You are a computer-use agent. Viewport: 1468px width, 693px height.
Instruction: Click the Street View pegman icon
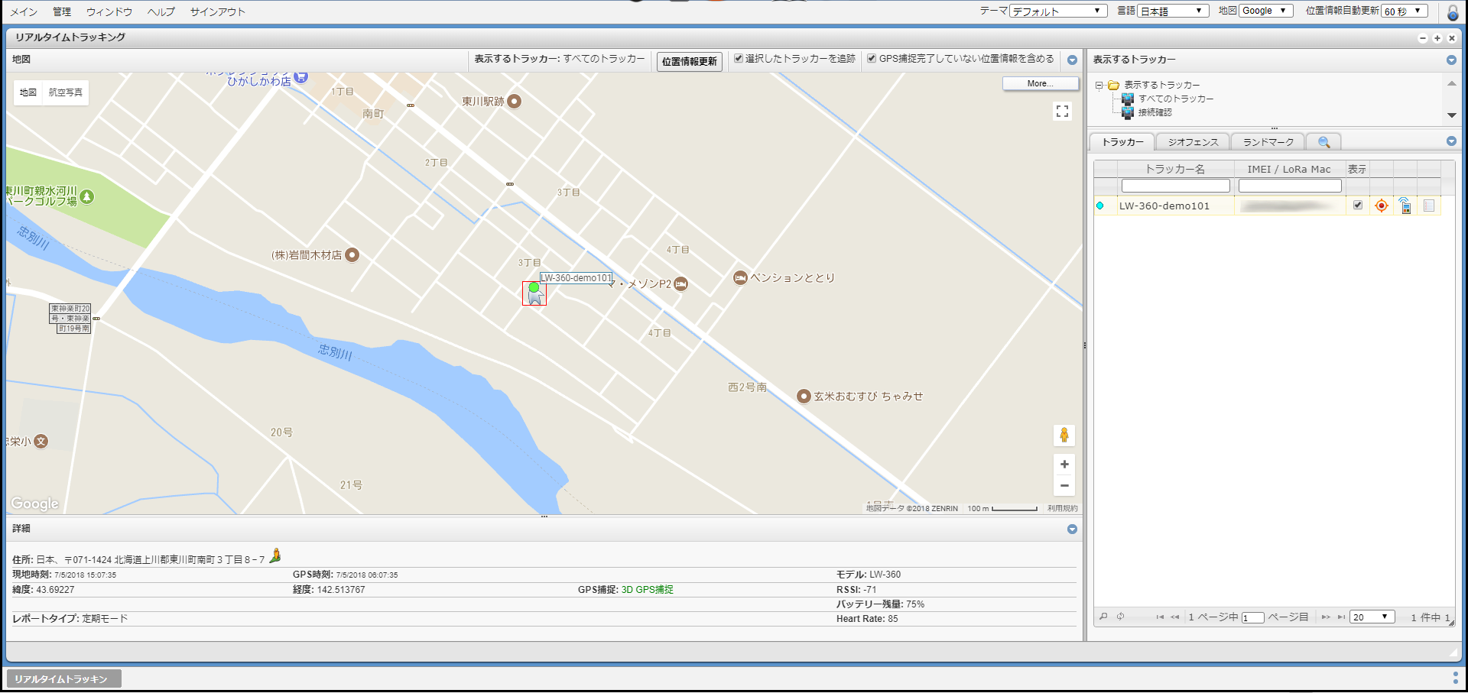pos(1064,436)
